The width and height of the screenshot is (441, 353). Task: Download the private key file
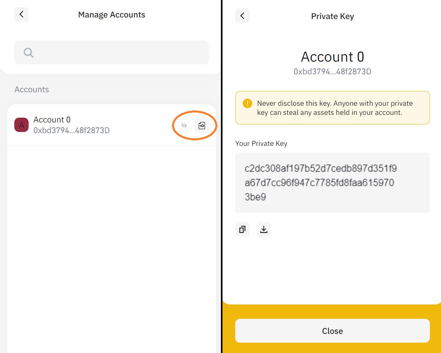coord(264,229)
